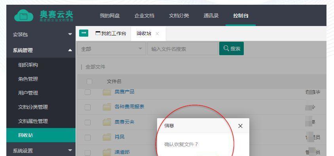Click the window icon beside 我的工作台
334x156 pixels.
98,33
